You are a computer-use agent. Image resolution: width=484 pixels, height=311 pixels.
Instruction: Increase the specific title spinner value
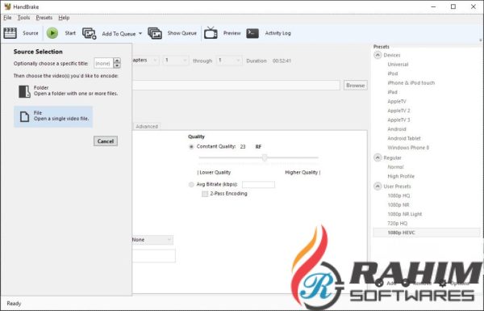[x=117, y=61]
